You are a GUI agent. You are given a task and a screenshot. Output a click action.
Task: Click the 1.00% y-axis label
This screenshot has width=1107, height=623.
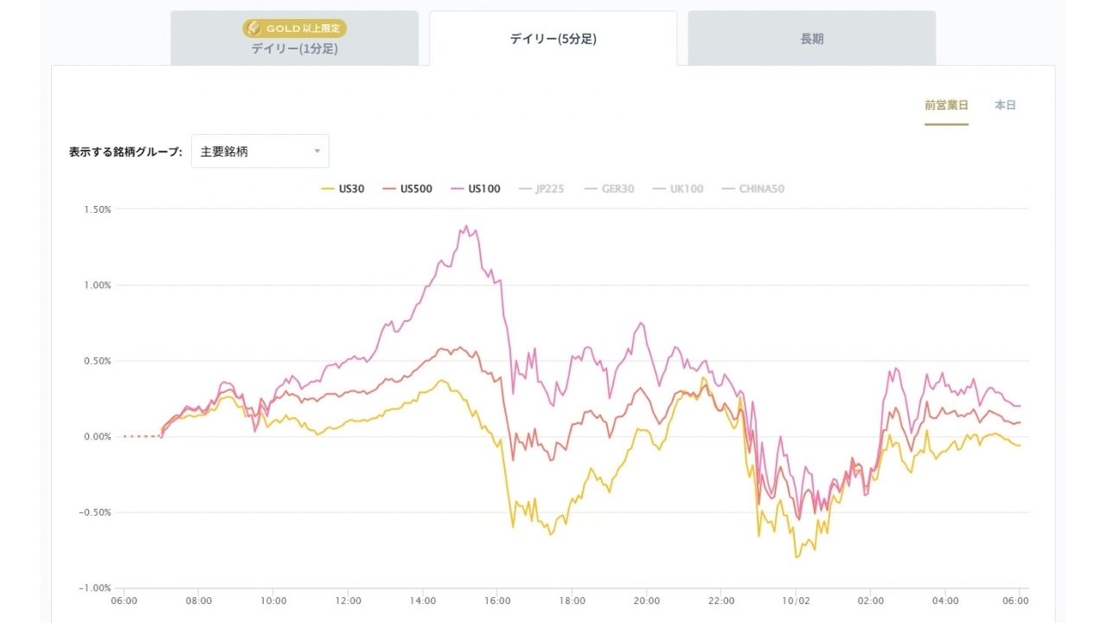(x=97, y=285)
